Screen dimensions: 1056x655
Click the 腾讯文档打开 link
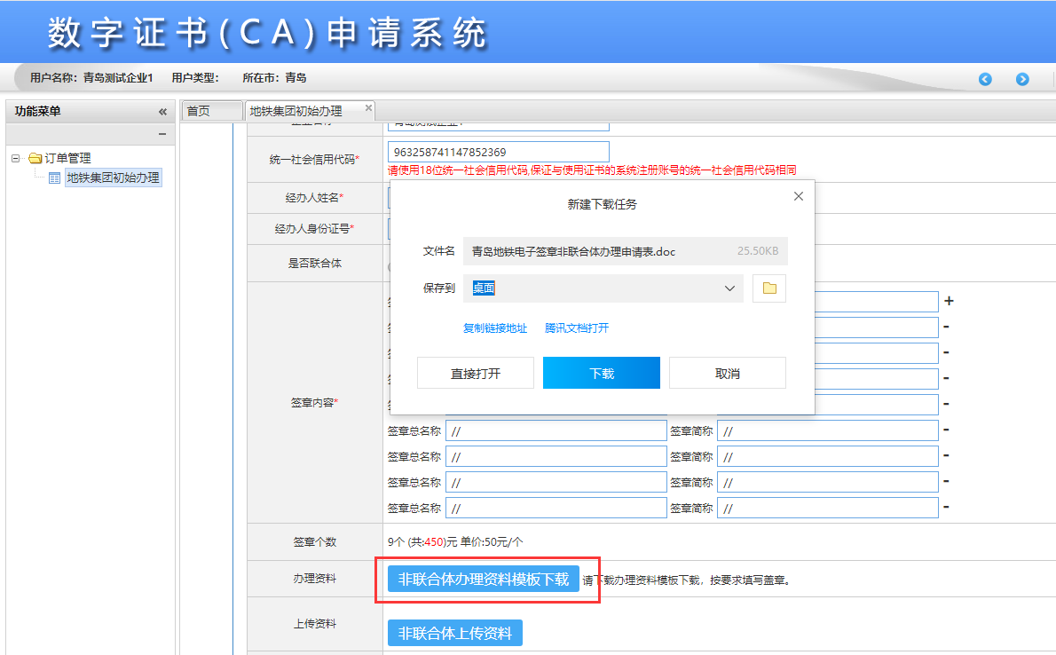tap(577, 328)
